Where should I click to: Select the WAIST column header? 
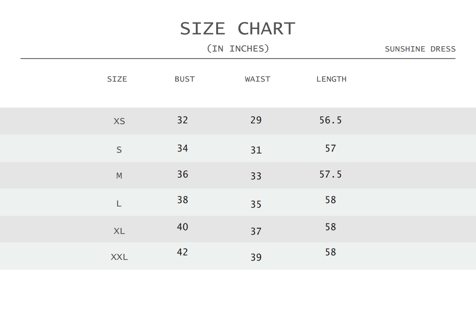click(258, 79)
